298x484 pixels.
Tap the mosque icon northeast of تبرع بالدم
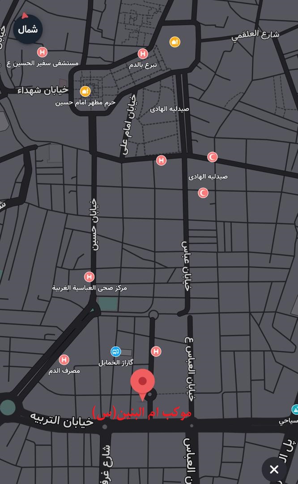[175, 42]
